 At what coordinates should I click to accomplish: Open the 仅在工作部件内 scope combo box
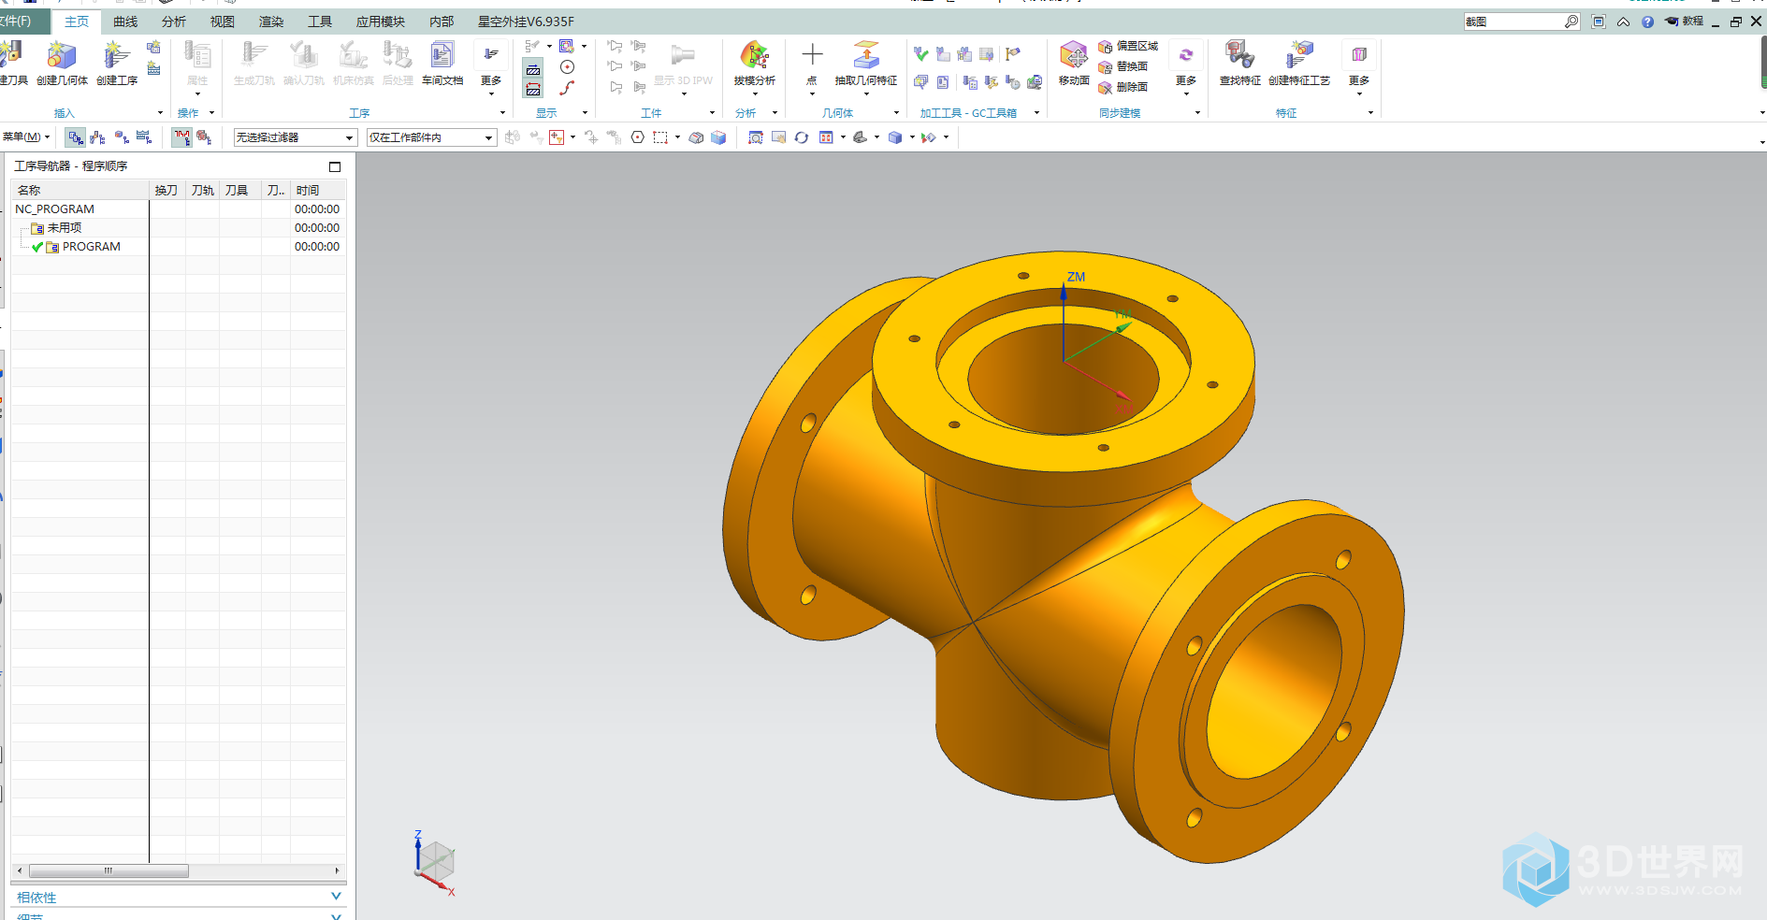pyautogui.click(x=431, y=137)
